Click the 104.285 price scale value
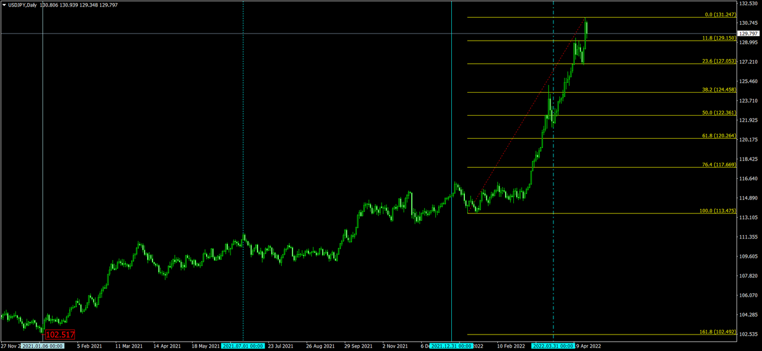 point(748,314)
